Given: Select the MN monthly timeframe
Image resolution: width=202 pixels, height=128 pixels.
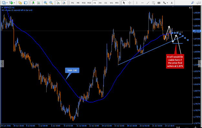Looking at the screenshot, I should point(117,3).
